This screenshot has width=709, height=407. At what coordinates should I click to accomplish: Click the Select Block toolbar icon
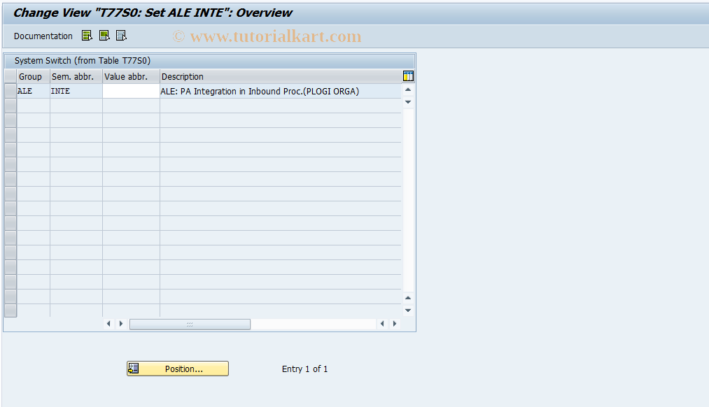[104, 36]
